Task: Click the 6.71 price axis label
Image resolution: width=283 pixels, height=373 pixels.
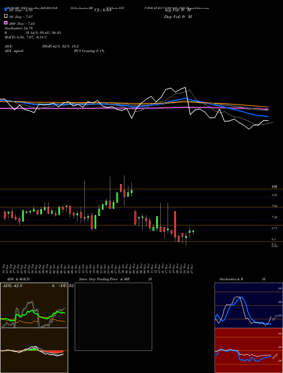Action: click(275, 228)
